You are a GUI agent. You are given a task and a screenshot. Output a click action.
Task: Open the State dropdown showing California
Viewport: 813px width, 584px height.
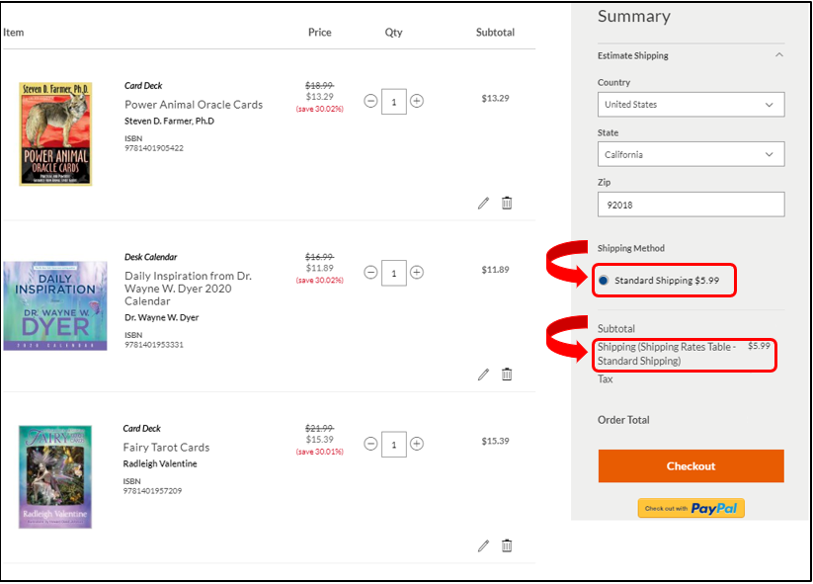point(691,154)
